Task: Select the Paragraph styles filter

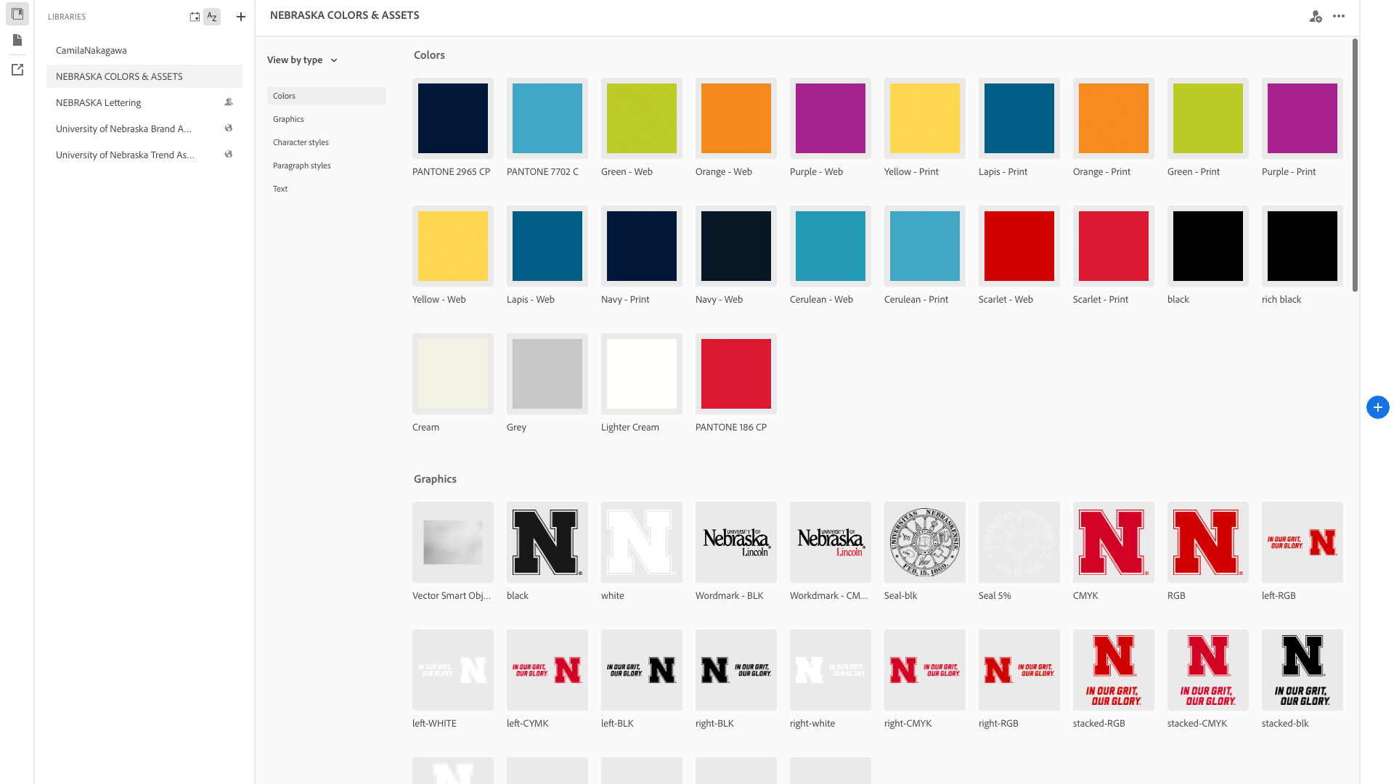Action: click(301, 166)
